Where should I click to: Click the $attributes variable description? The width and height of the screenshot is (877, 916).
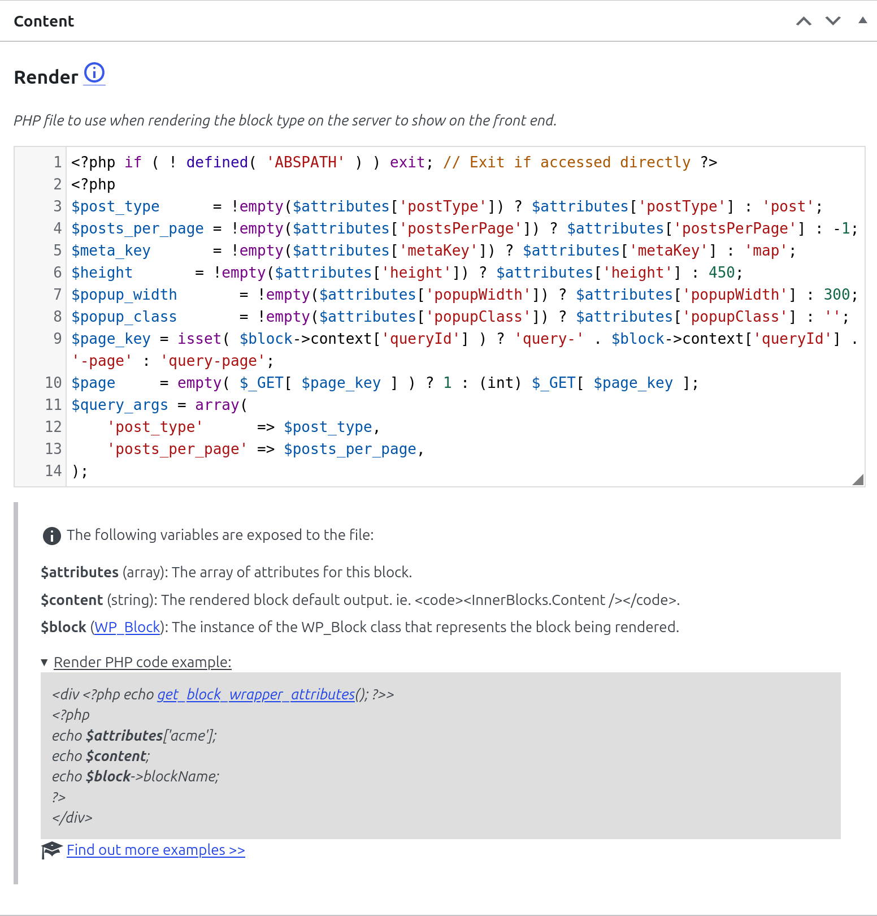[x=226, y=572]
